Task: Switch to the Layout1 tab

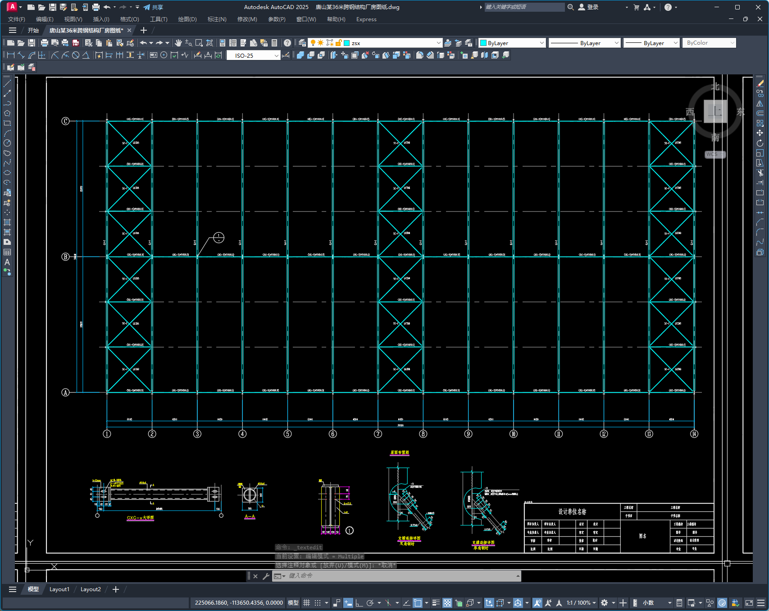Action: (x=59, y=589)
